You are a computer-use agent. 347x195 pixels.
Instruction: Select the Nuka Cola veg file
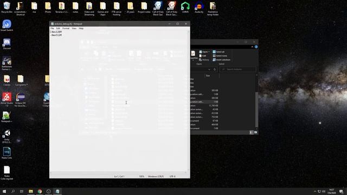[7, 153]
